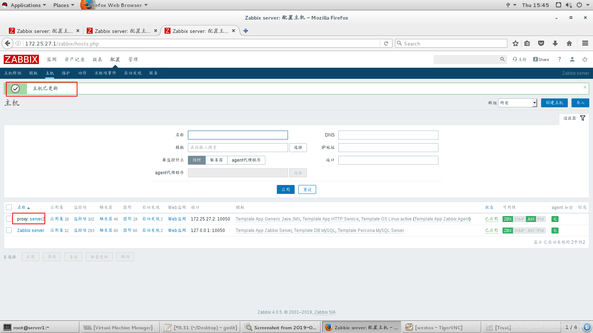Image resolution: width=593 pixels, height=333 pixels.
Task: Reload the page with the refresh icon
Action: [386, 43]
